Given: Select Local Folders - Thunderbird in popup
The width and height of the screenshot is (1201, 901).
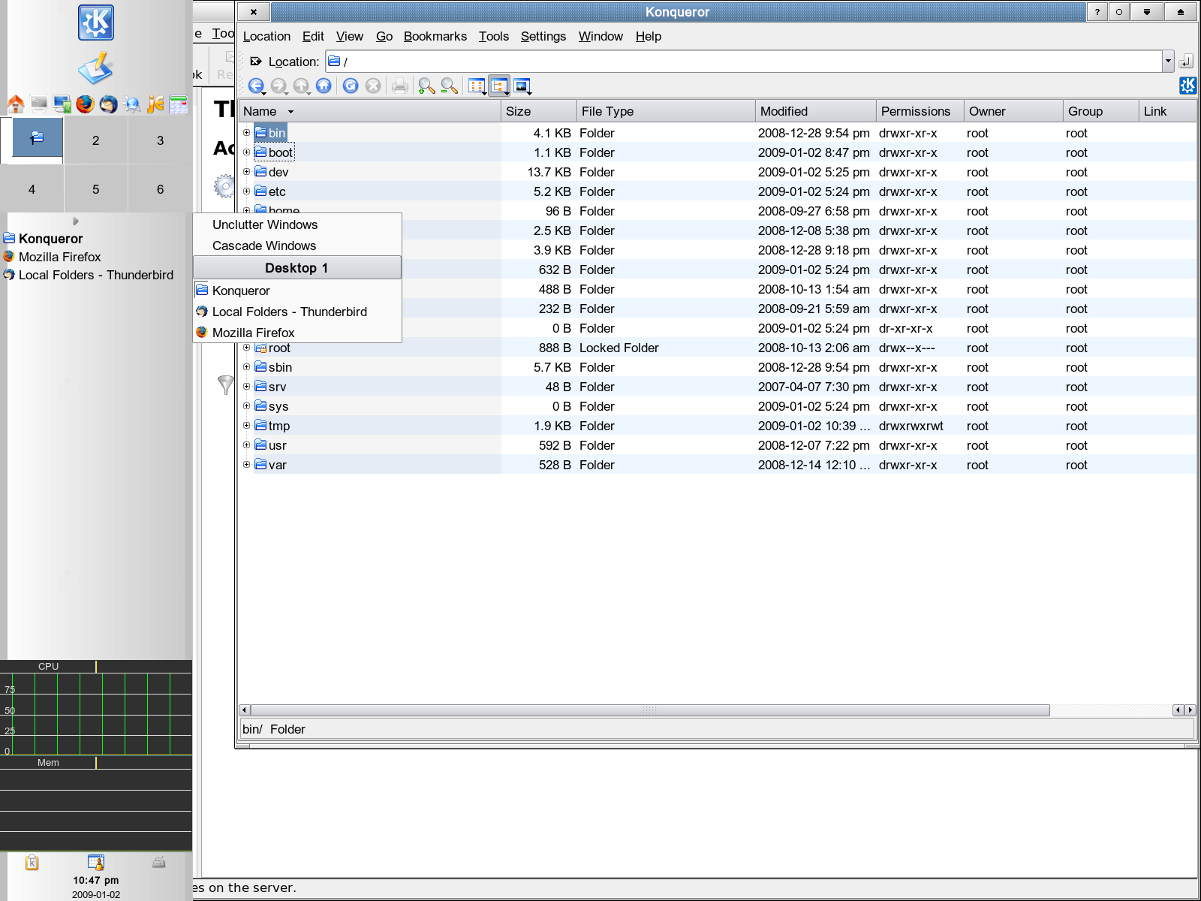Looking at the screenshot, I should [297, 312].
